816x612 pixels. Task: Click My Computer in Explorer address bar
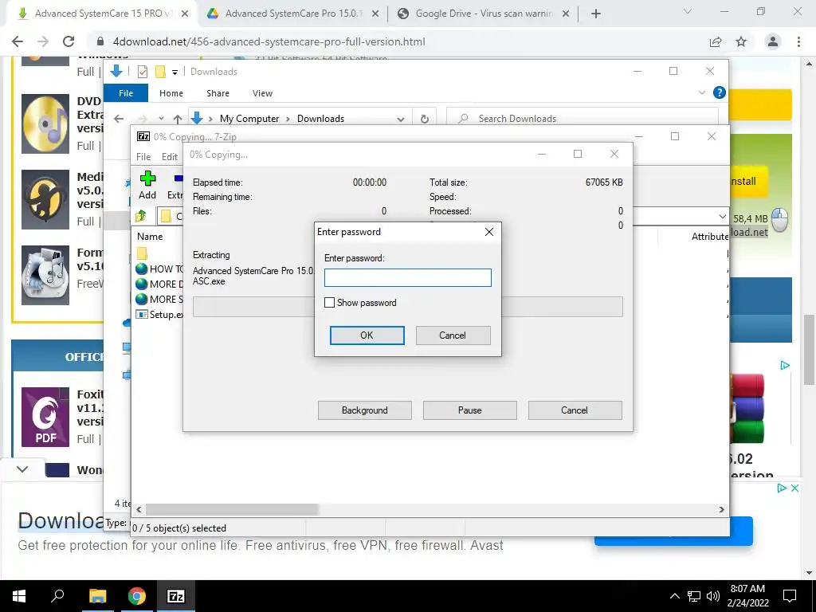tap(249, 119)
